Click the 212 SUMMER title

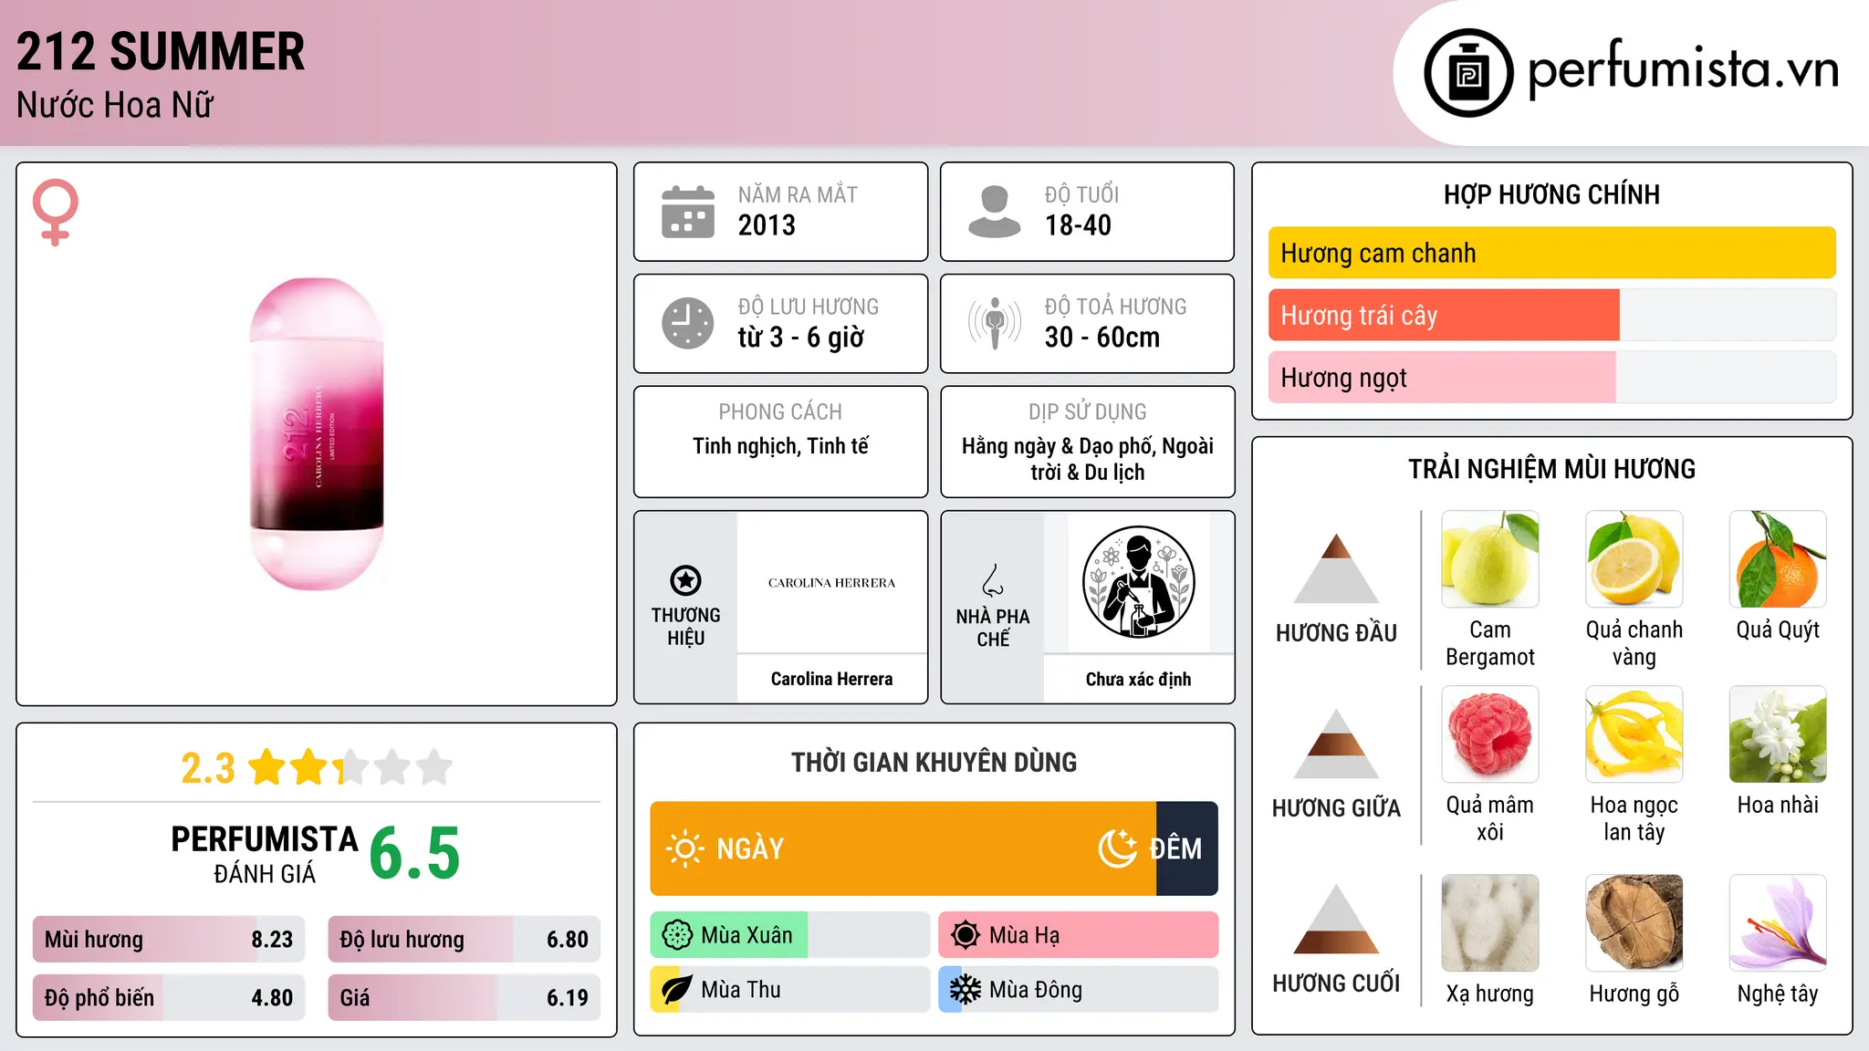click(161, 52)
